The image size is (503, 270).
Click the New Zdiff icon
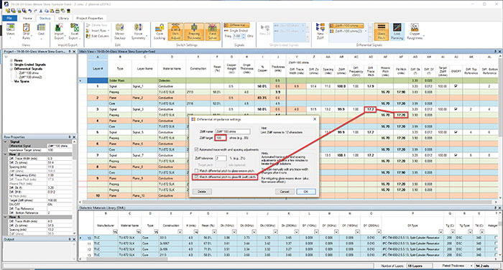(320, 31)
